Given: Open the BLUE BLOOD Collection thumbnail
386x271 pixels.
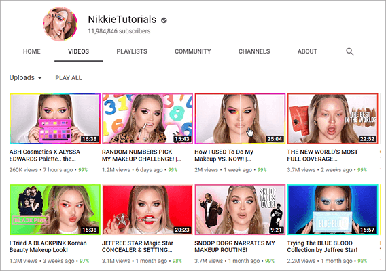Looking at the screenshot, I should point(332,209).
